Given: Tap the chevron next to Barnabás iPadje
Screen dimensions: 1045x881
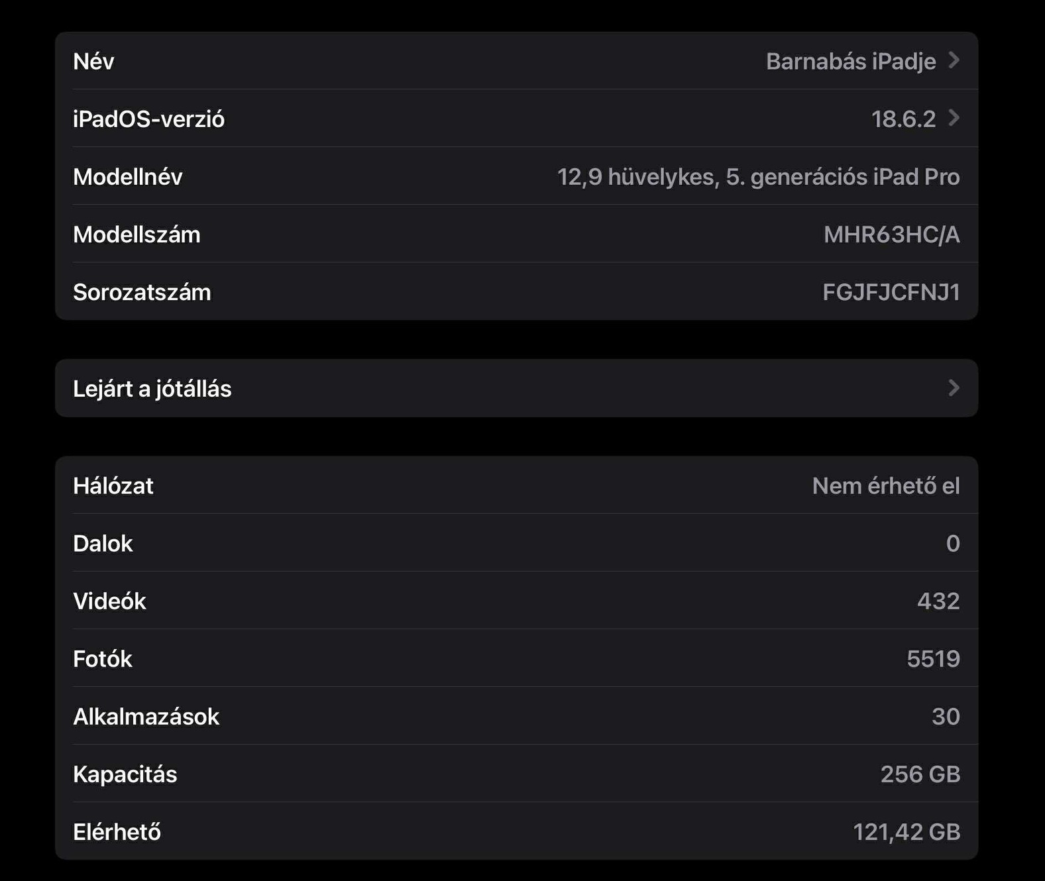Looking at the screenshot, I should click(x=954, y=61).
